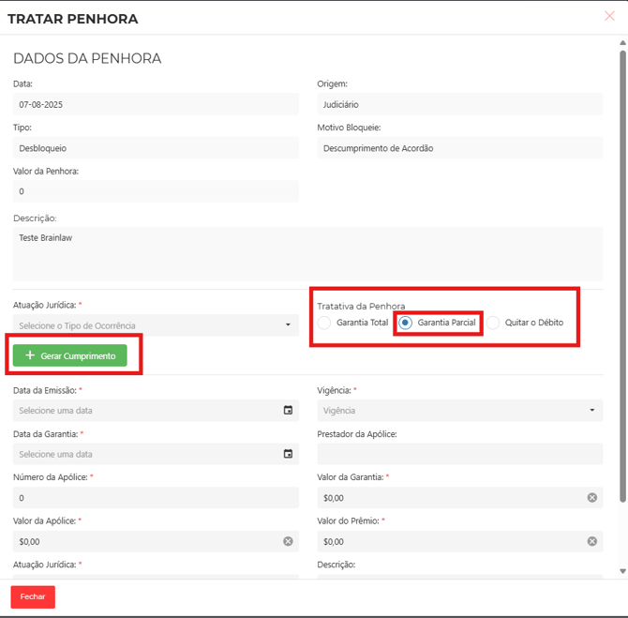Click the Valor da Penhora field

[155, 191]
